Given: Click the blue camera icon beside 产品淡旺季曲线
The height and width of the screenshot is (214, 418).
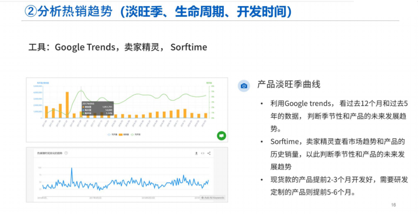Looking at the screenshot, I should [244, 86].
